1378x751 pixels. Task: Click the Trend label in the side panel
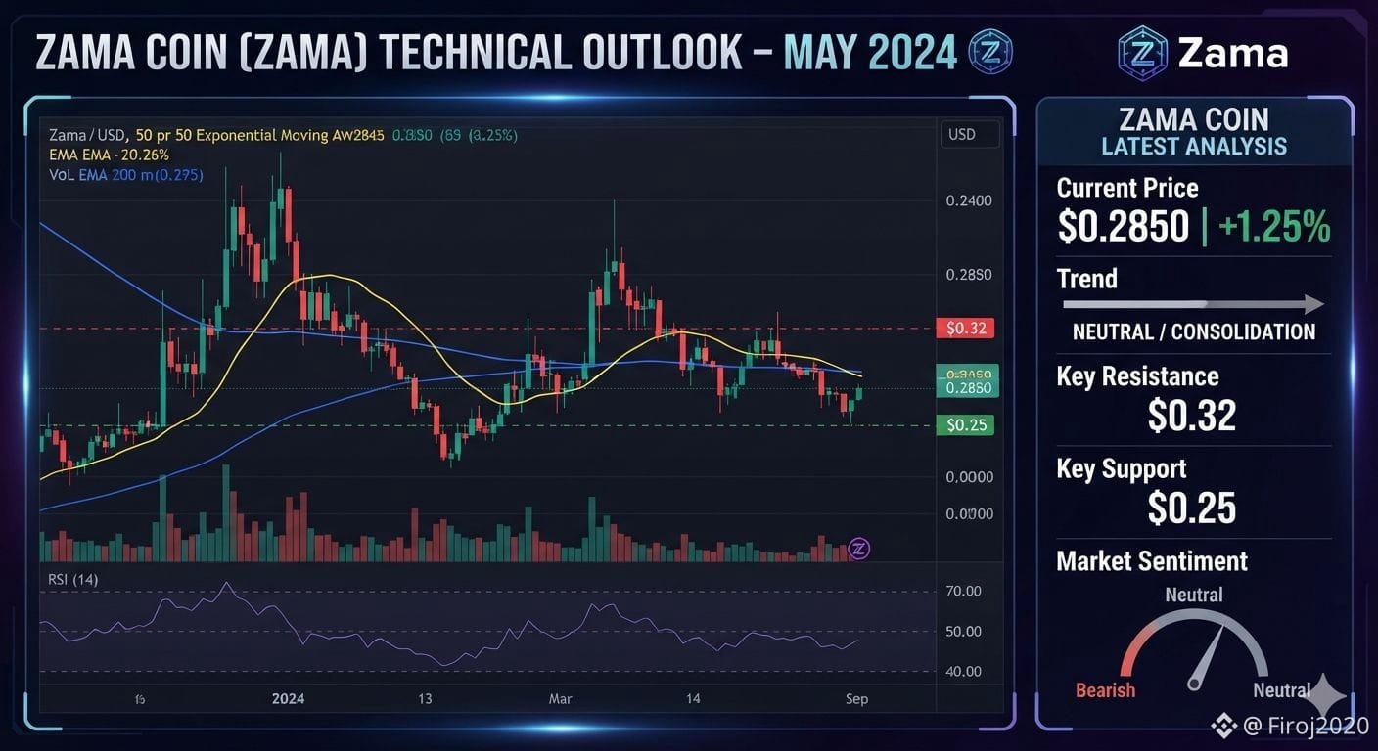click(x=1087, y=279)
